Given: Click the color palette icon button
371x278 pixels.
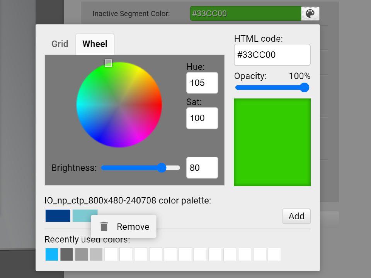Looking at the screenshot, I should coord(310,14).
